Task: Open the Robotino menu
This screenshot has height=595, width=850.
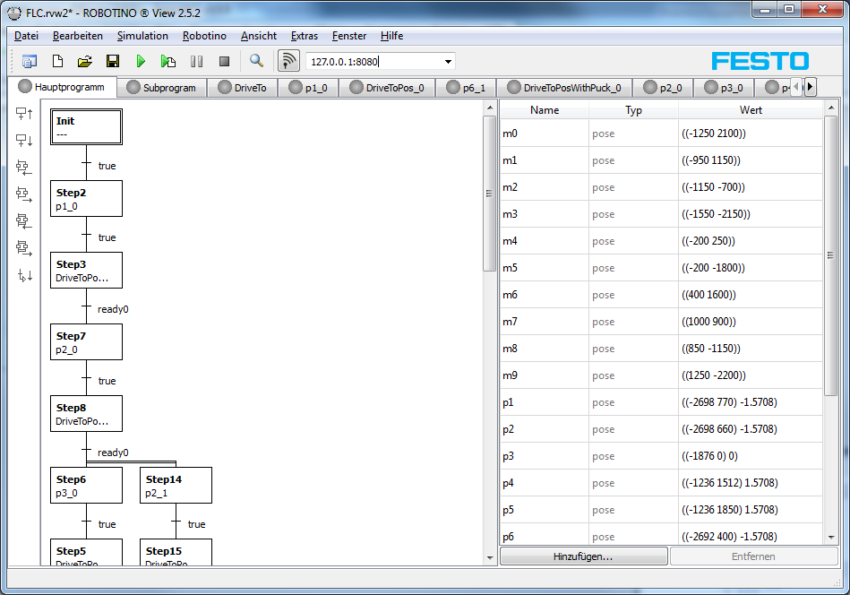Action: [204, 36]
